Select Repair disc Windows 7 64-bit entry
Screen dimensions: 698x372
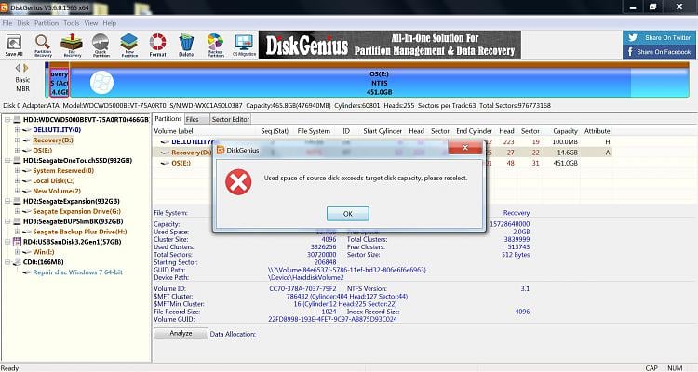pos(78,272)
